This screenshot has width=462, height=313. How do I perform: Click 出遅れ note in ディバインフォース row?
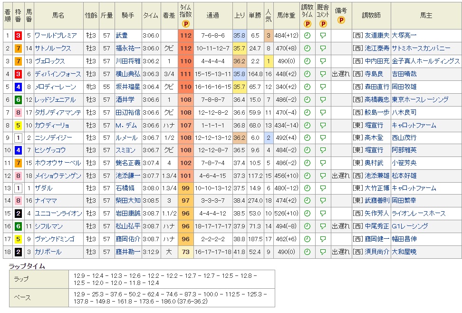click(341, 74)
